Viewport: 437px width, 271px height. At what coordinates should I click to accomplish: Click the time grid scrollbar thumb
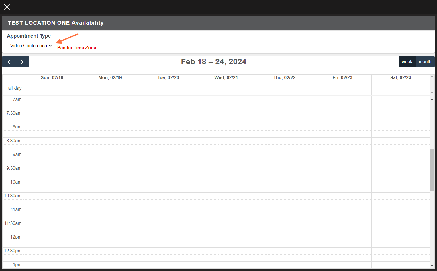tap(432, 169)
